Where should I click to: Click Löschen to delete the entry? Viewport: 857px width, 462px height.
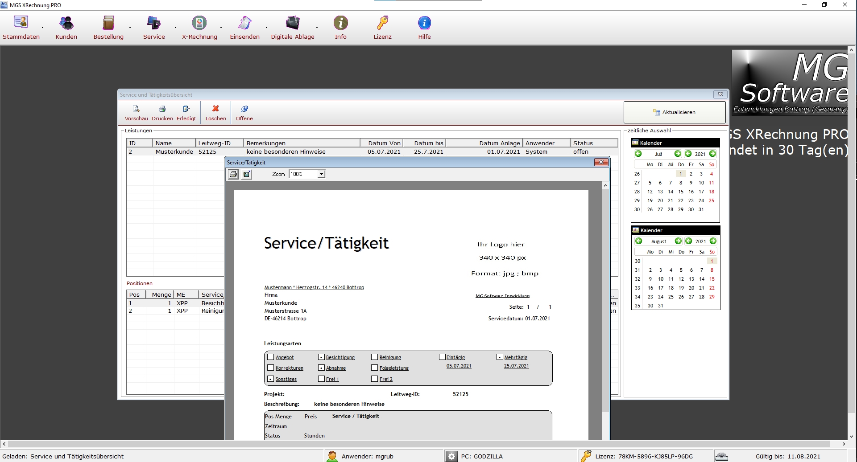coord(216,113)
